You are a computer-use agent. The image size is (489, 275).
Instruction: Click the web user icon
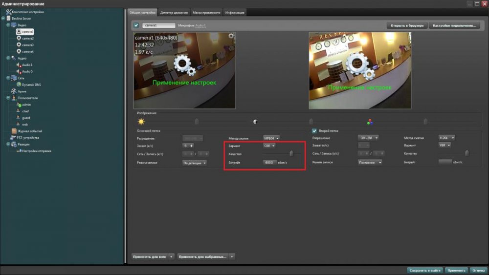[x=19, y=124]
